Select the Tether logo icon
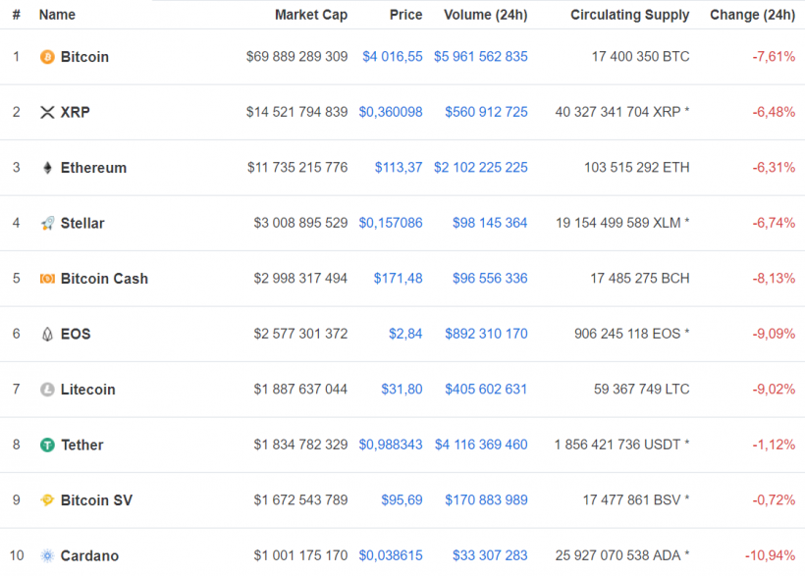 (x=46, y=445)
